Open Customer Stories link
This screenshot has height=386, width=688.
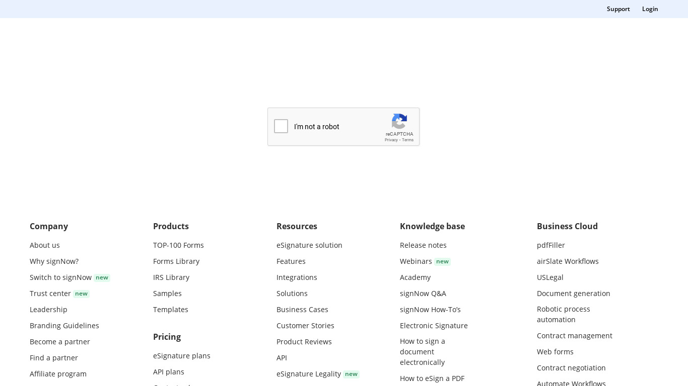(305, 326)
